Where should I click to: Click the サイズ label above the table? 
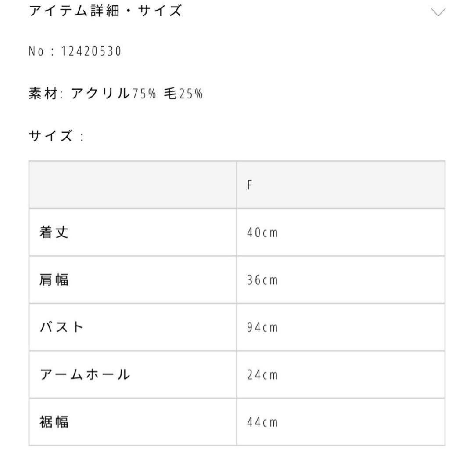(x=50, y=136)
